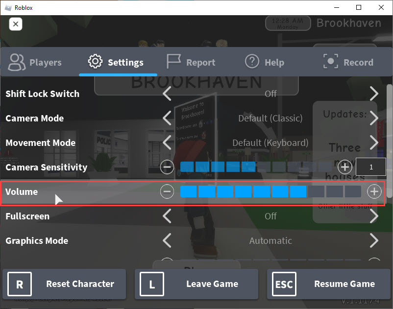
Task: Increase Camera Sensitivity with plus icon
Action: pyautogui.click(x=345, y=167)
